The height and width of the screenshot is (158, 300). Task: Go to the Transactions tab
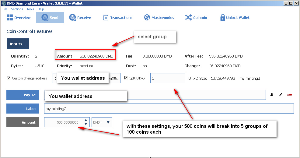117,17
